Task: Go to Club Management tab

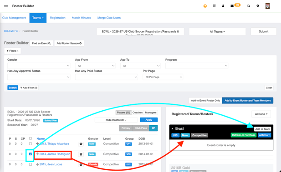Action: 14,18
